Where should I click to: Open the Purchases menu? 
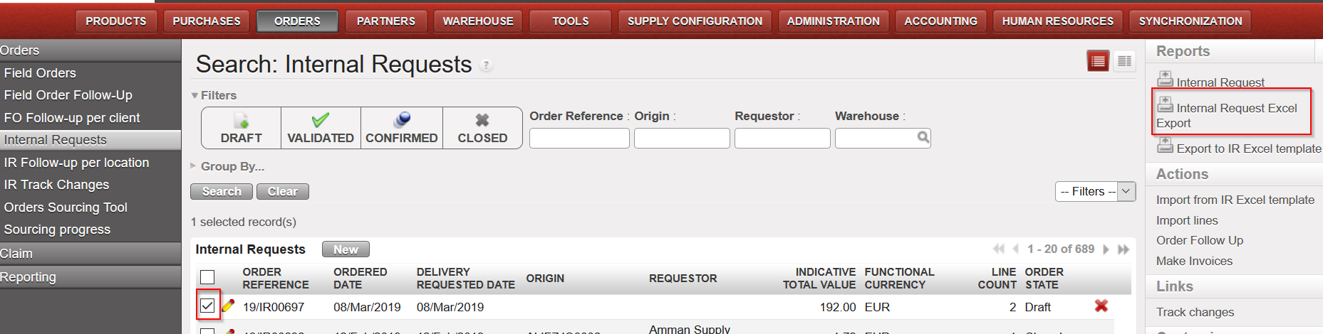pos(207,21)
